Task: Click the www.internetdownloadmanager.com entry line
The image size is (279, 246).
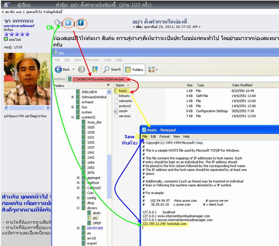Action: click(x=176, y=216)
